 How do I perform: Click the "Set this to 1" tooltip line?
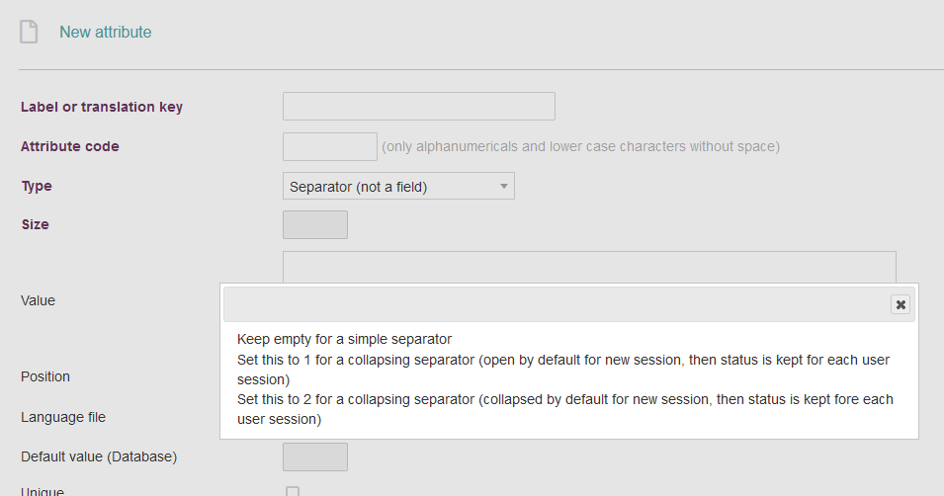[x=562, y=370]
